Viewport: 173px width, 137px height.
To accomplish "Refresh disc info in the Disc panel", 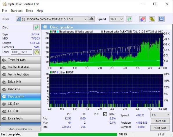I will pos(37,27).
